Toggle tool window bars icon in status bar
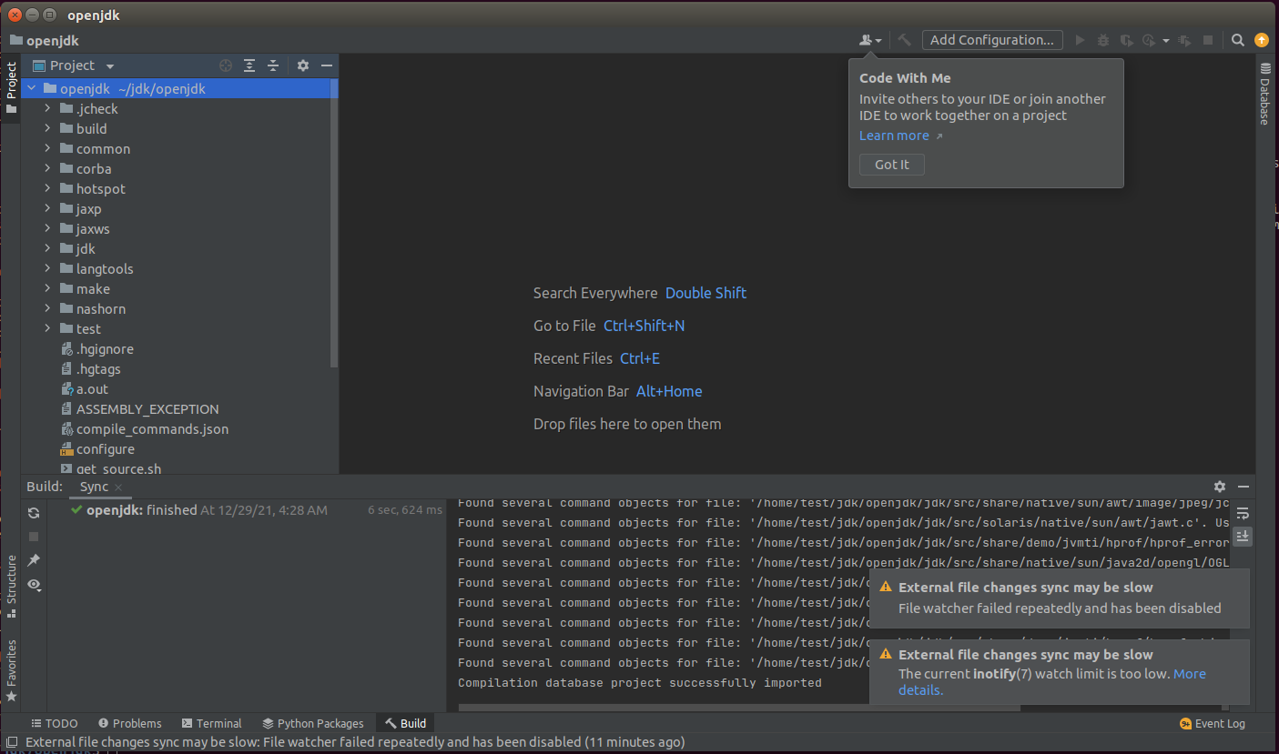Image resolution: width=1279 pixels, height=754 pixels. [12, 742]
